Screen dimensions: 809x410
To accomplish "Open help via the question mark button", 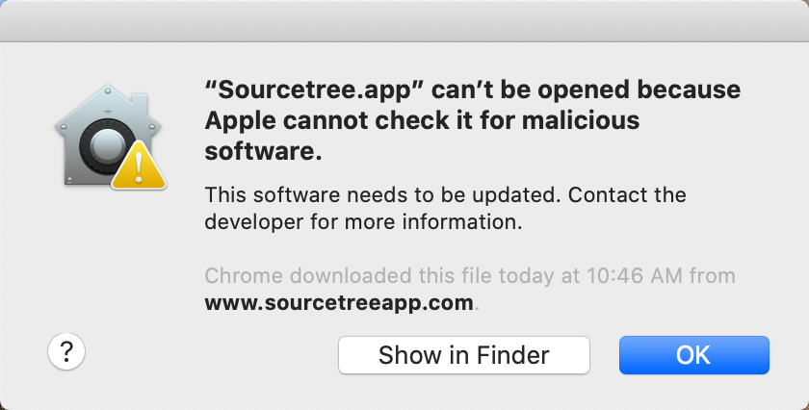I will point(66,351).
